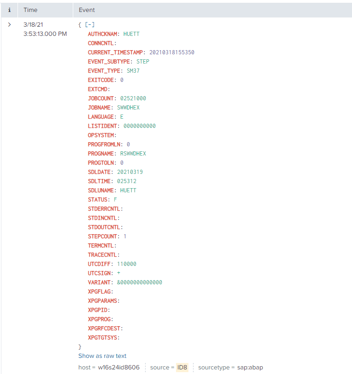352x374 pixels.
Task: Expand the event row details chevron
Action: (10, 25)
